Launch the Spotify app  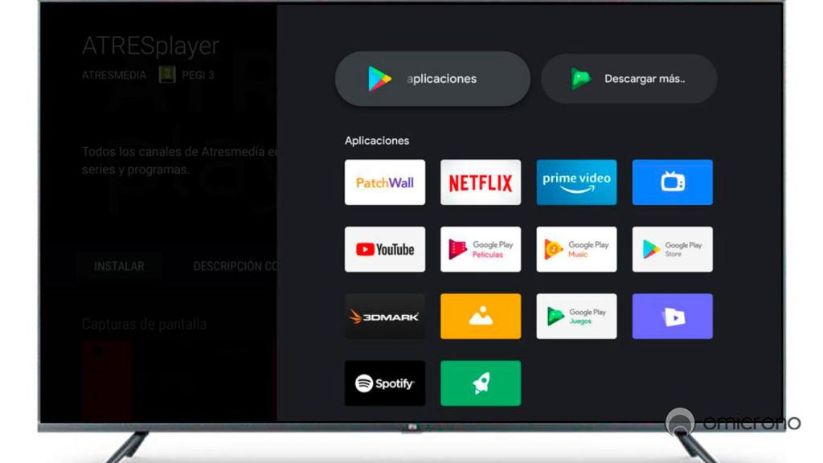pos(384,383)
